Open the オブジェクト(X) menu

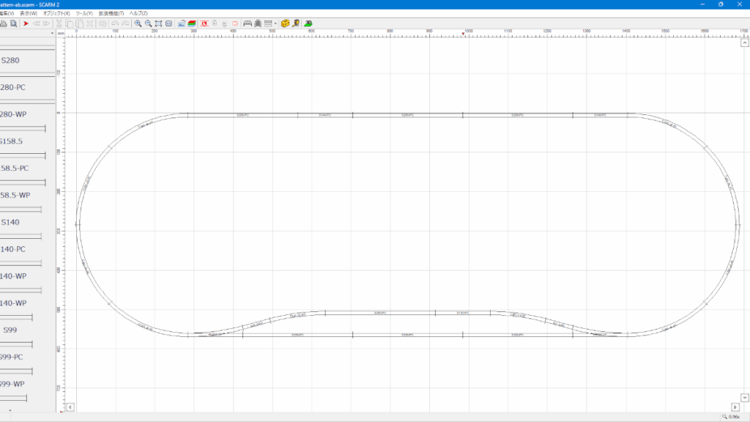pyautogui.click(x=56, y=13)
